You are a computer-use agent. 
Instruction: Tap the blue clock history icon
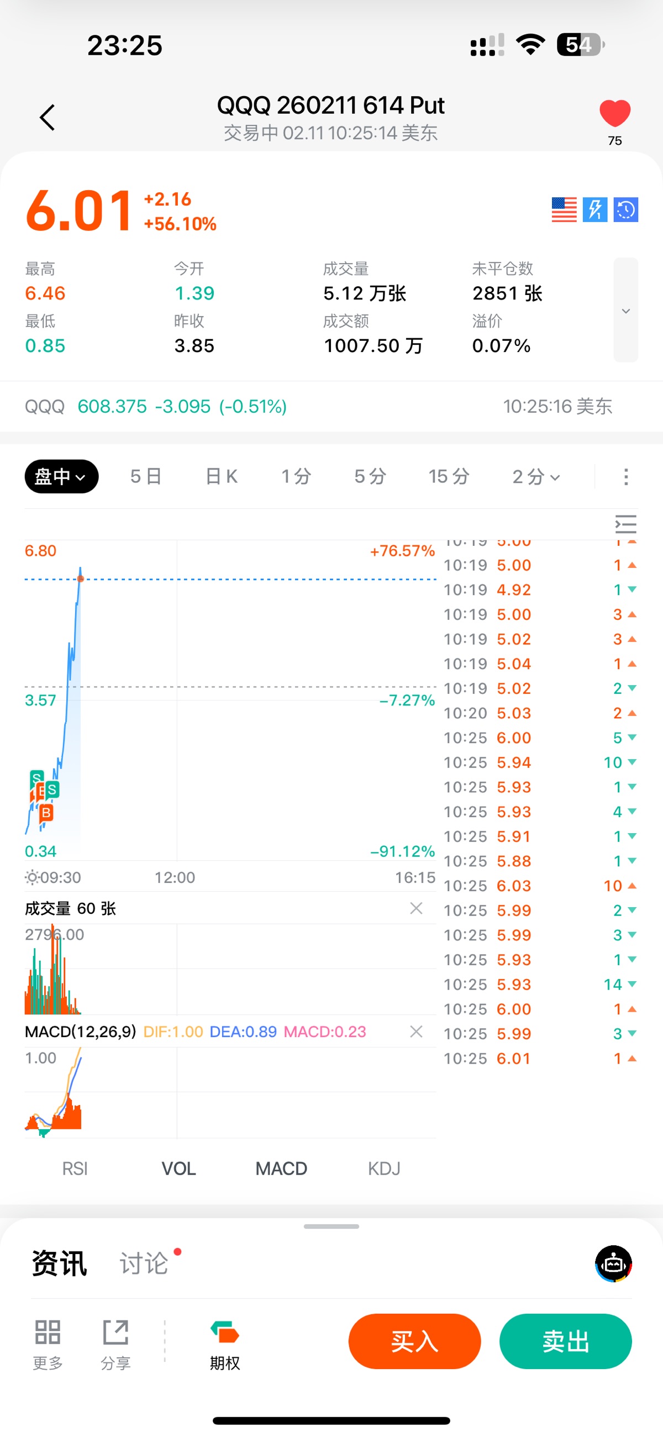tap(625, 210)
